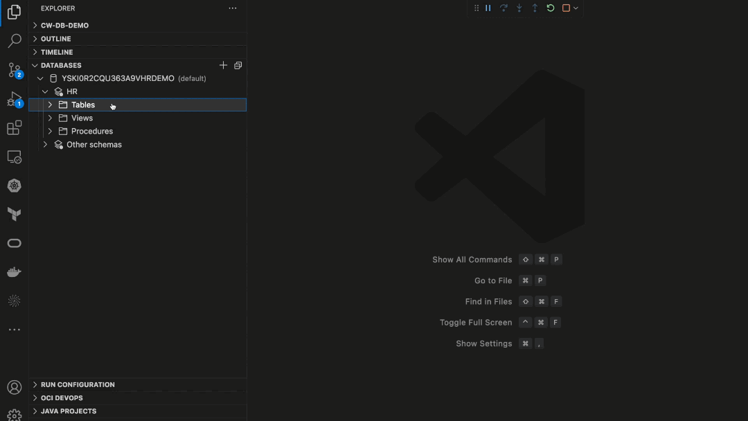Open the Extensions view
The width and height of the screenshot is (748, 421).
pos(14,127)
